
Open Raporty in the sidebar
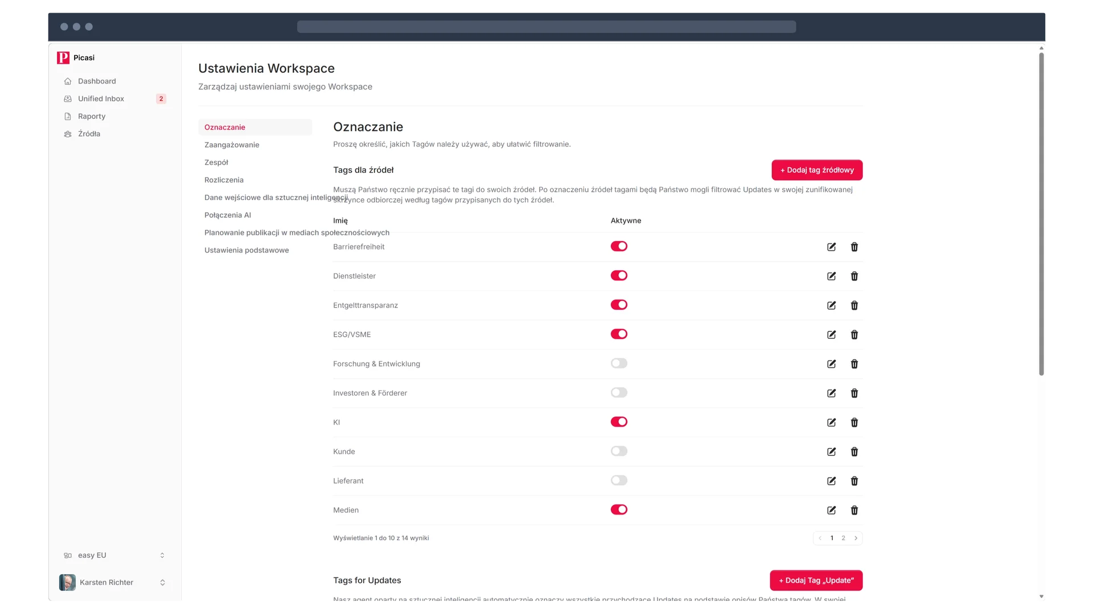point(114,117)
